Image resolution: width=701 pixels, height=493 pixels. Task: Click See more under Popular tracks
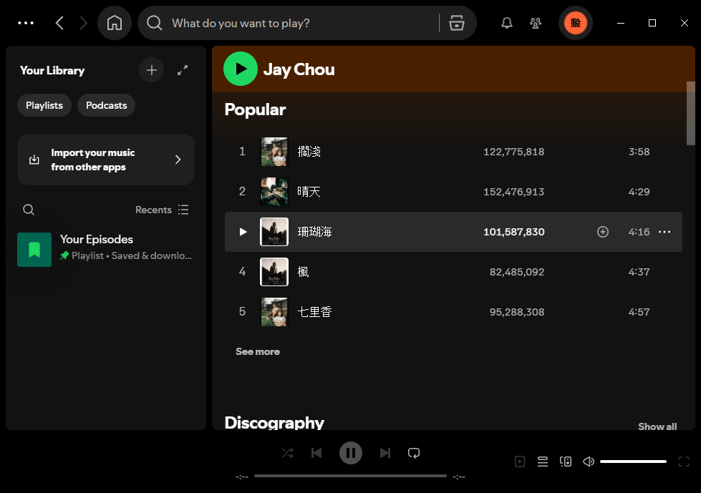pyautogui.click(x=257, y=351)
